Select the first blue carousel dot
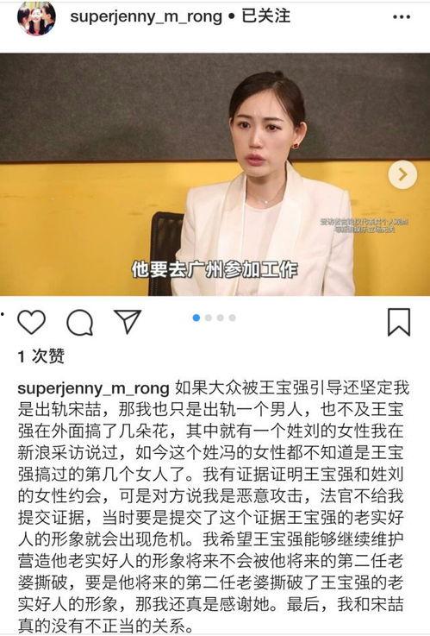430x636 pixels. point(196,318)
